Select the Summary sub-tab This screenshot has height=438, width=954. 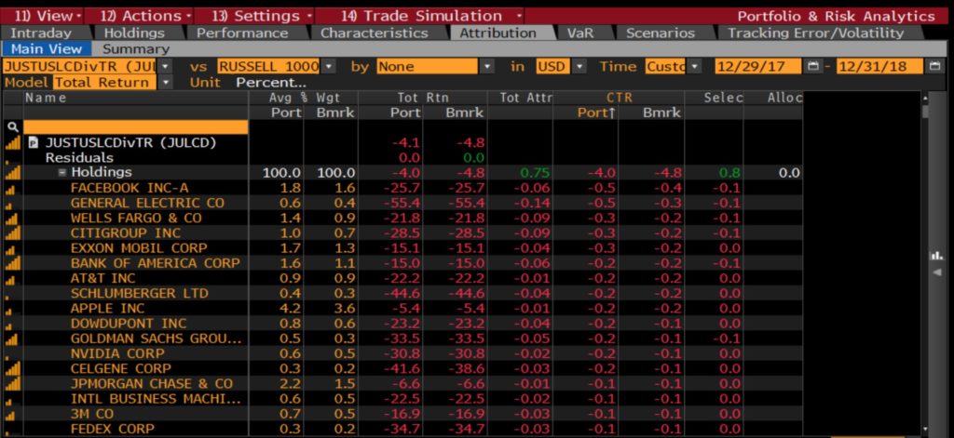pos(136,49)
